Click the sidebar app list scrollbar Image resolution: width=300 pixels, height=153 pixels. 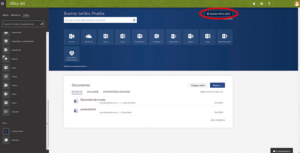coord(47,75)
